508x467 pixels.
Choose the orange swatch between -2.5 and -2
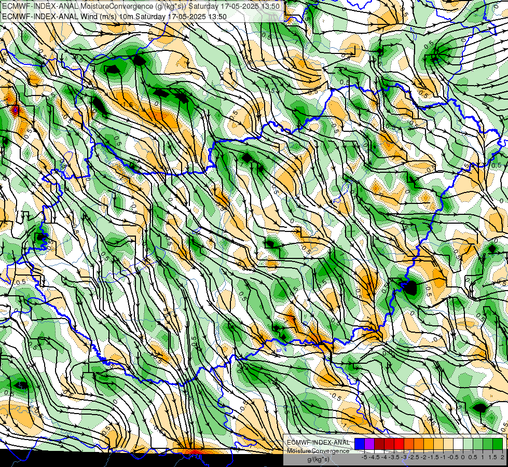coord(419,444)
